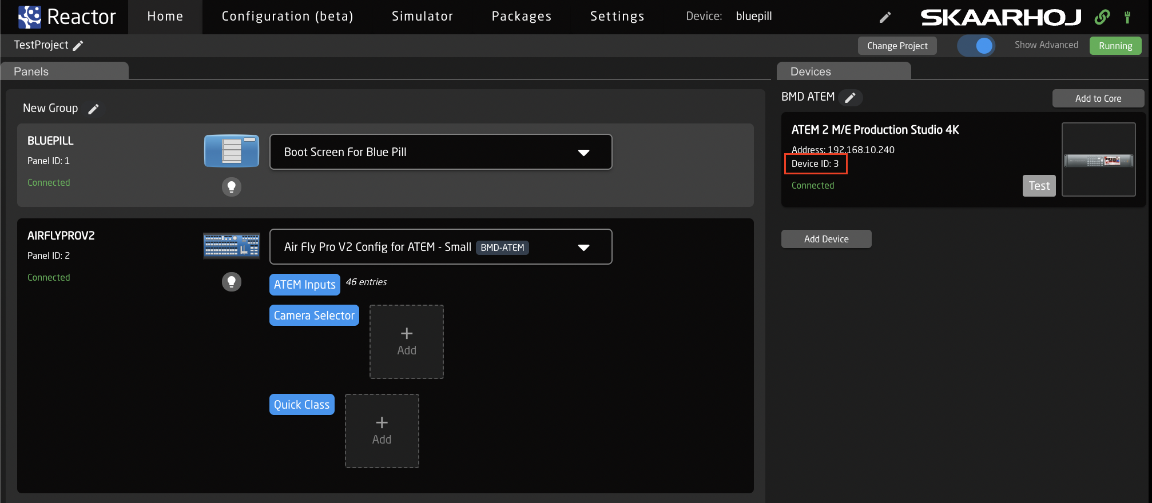Go to the Home tab
The width and height of the screenshot is (1152, 503).
point(165,17)
